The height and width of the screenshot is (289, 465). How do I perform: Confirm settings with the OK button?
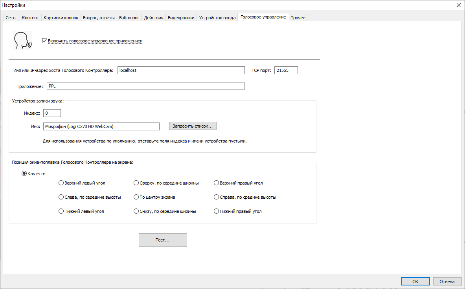click(415, 282)
